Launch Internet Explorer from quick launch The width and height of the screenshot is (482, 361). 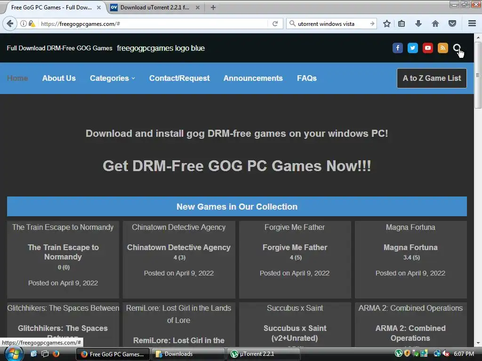tap(33, 353)
